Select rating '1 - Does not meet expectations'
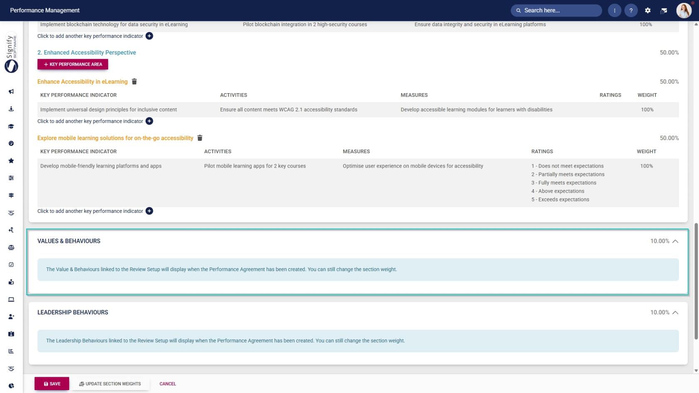Screen dimensions: 699x393 point(568,166)
